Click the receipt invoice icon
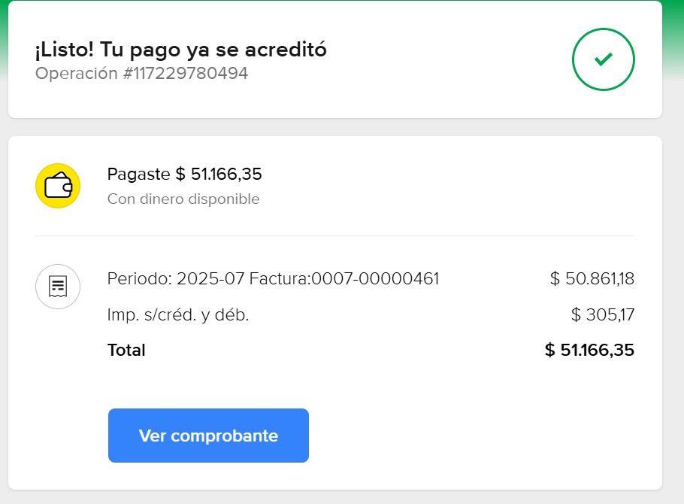Screen dimensions: 684x504 pyautogui.click(x=58, y=287)
